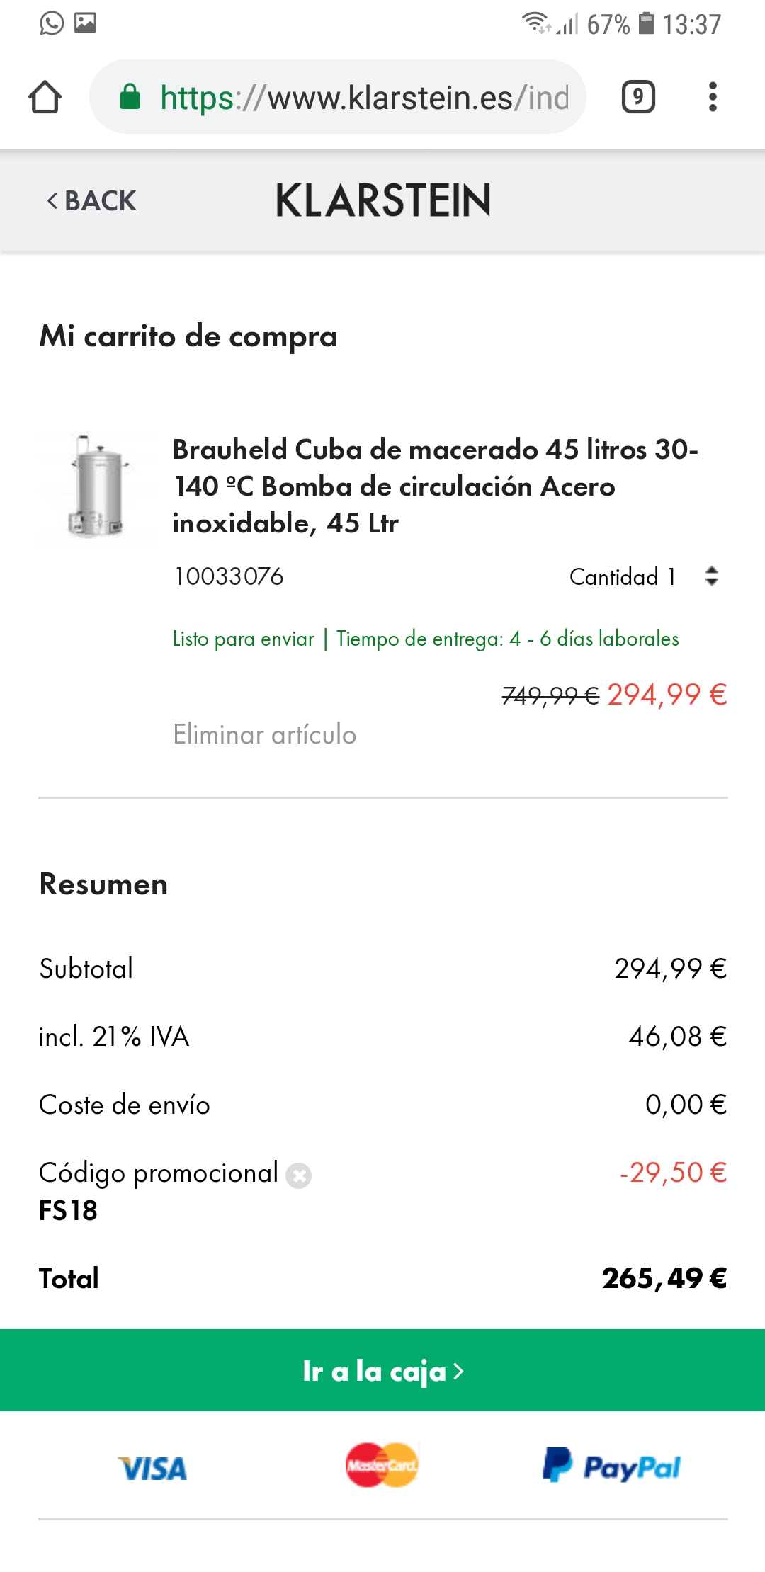765x1572 pixels.
Task: Tap the MasterCard payment logo
Action: point(382,1465)
